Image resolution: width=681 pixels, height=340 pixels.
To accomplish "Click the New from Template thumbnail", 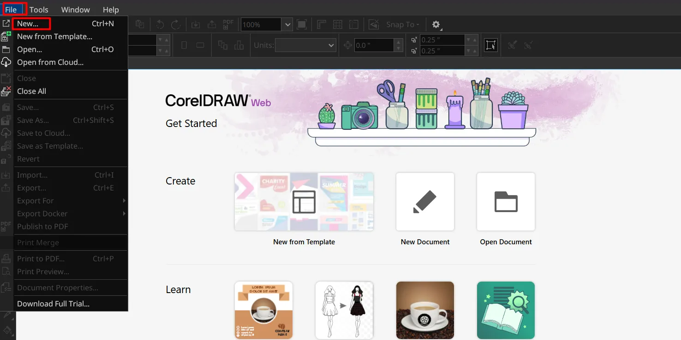I will point(304,202).
